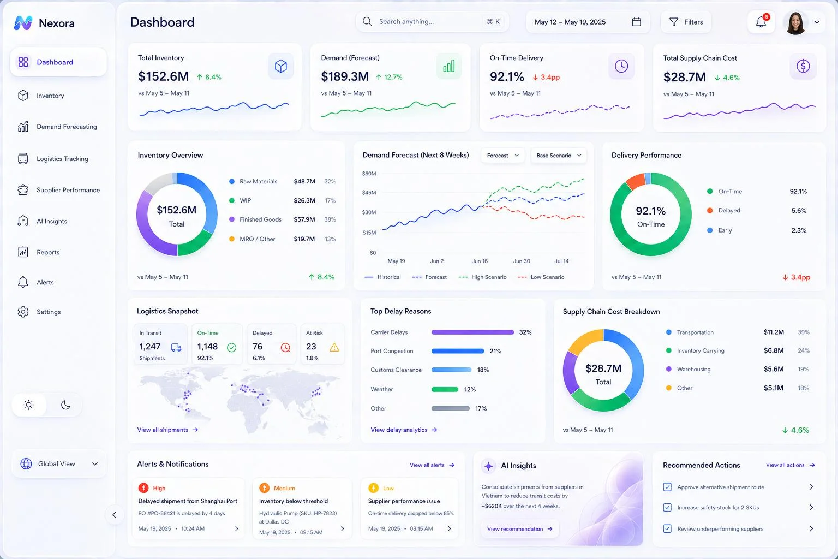Click the search magnifier icon

click(x=367, y=21)
